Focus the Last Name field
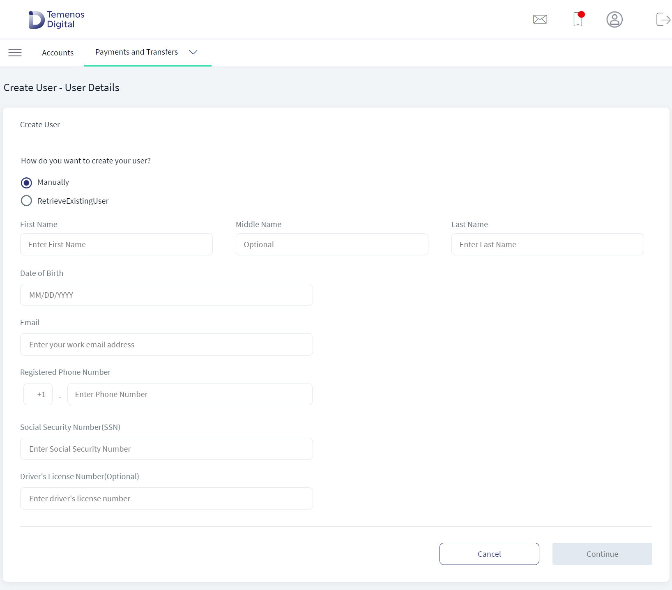 [x=548, y=244]
